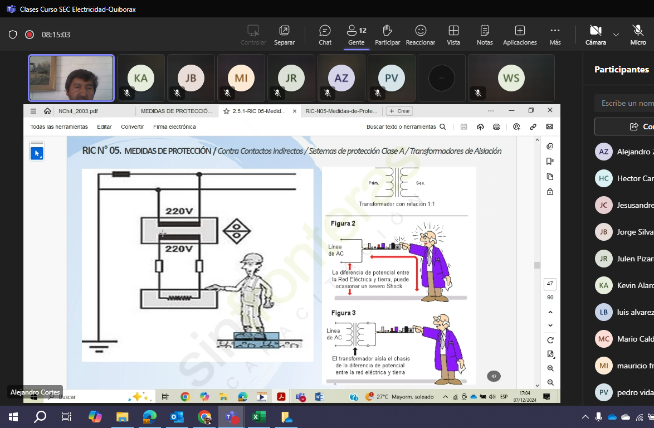654x428 pixels.
Task: Open the Más options menu
Action: 555,35
